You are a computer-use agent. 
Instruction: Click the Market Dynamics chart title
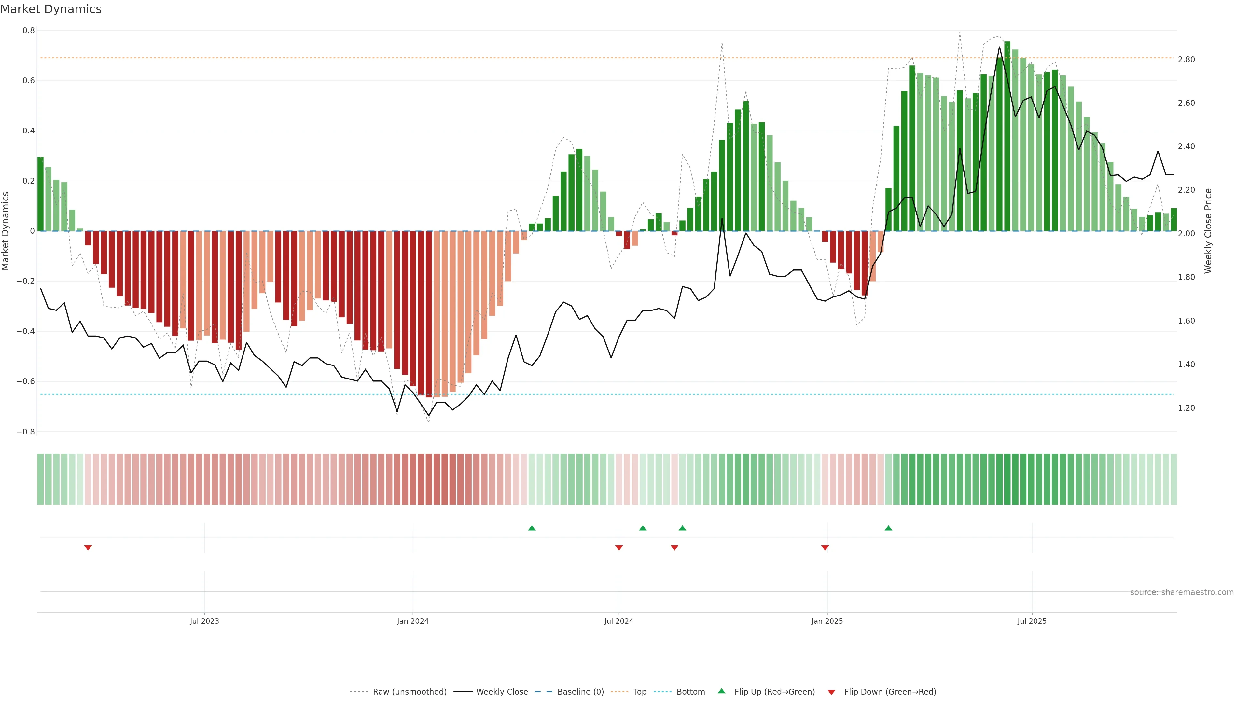coord(51,9)
